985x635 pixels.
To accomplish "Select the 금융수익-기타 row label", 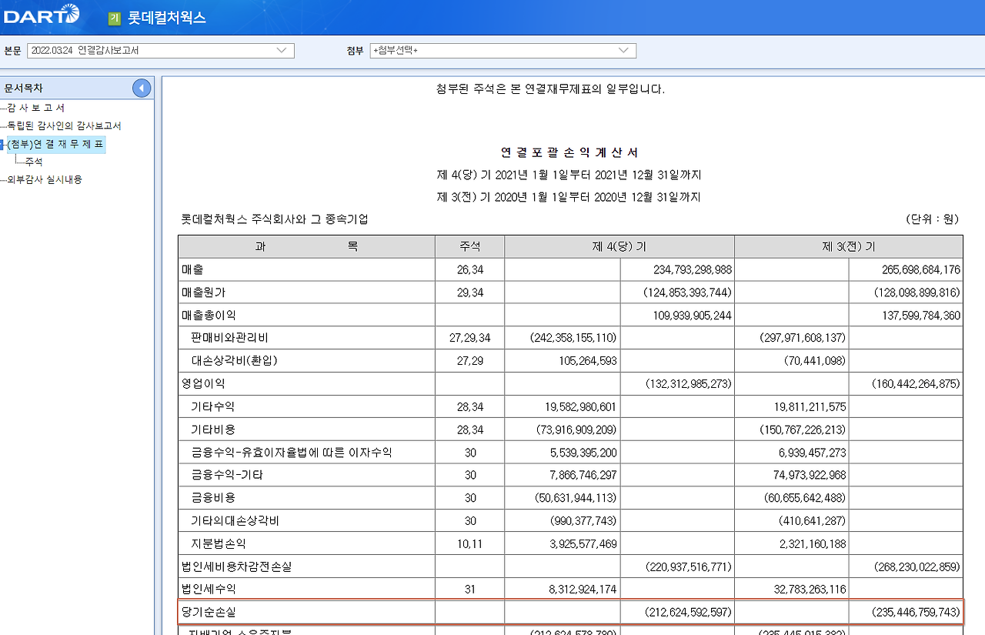I will pyautogui.click(x=227, y=475).
